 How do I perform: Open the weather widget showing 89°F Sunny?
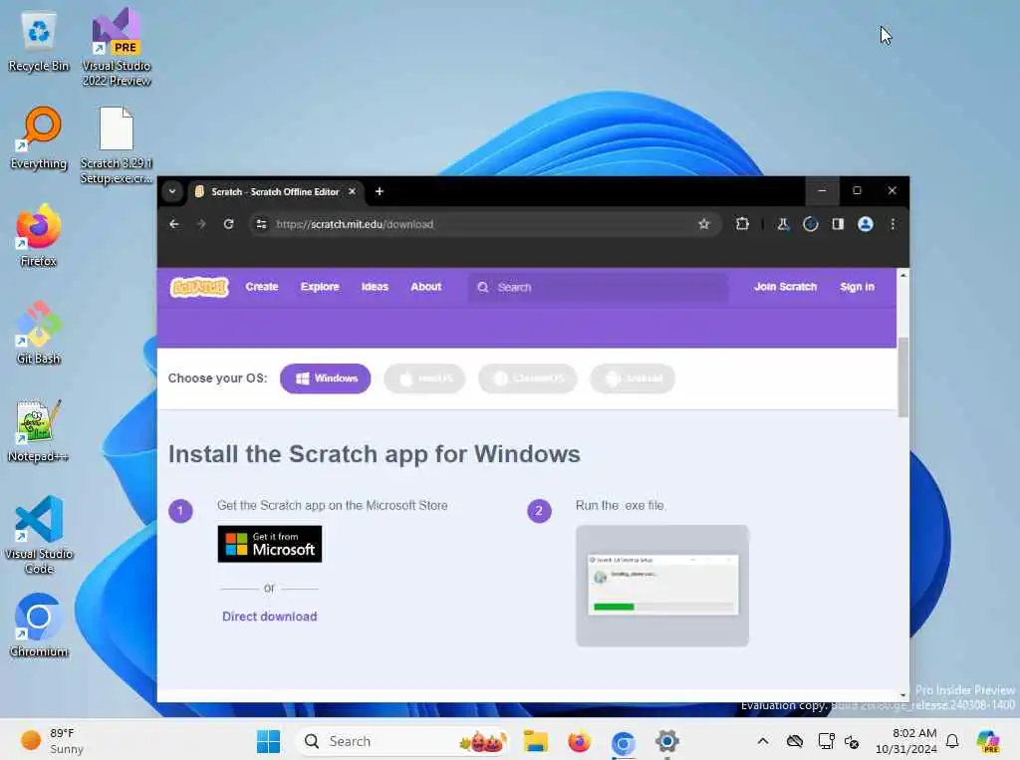[52, 741]
